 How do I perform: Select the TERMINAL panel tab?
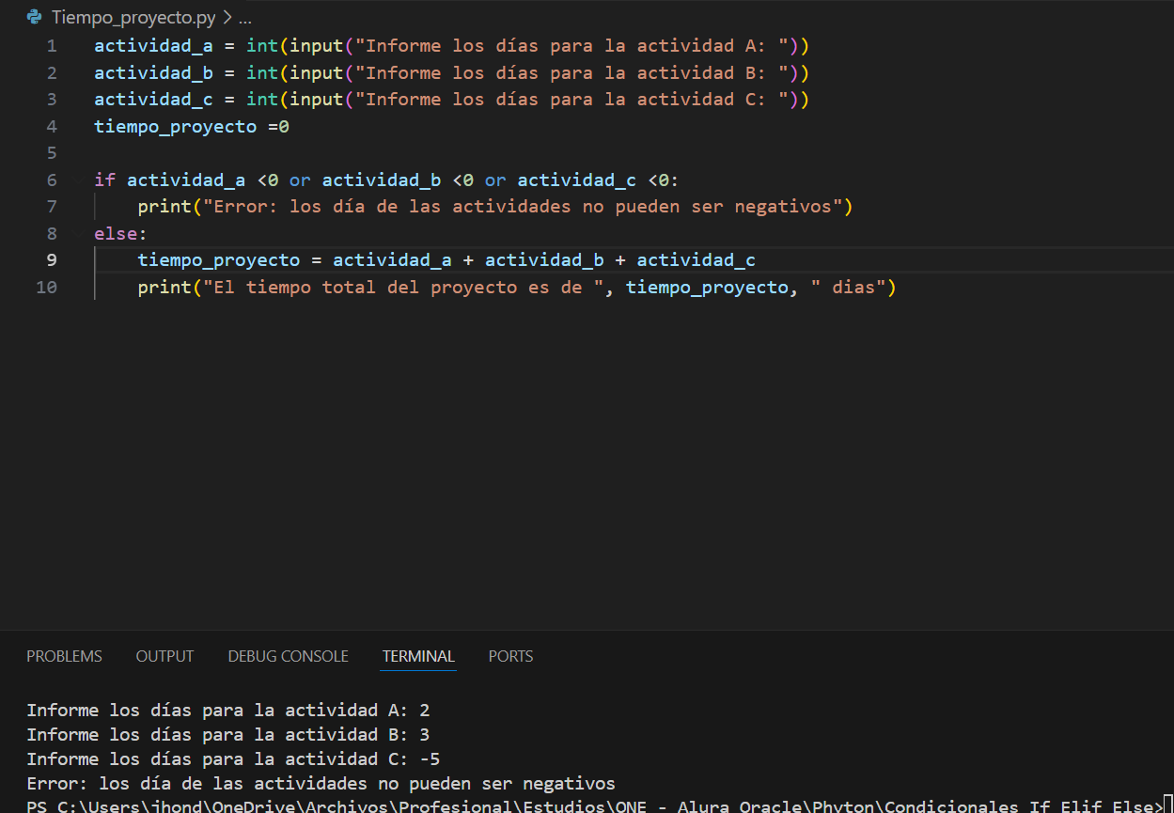418,656
